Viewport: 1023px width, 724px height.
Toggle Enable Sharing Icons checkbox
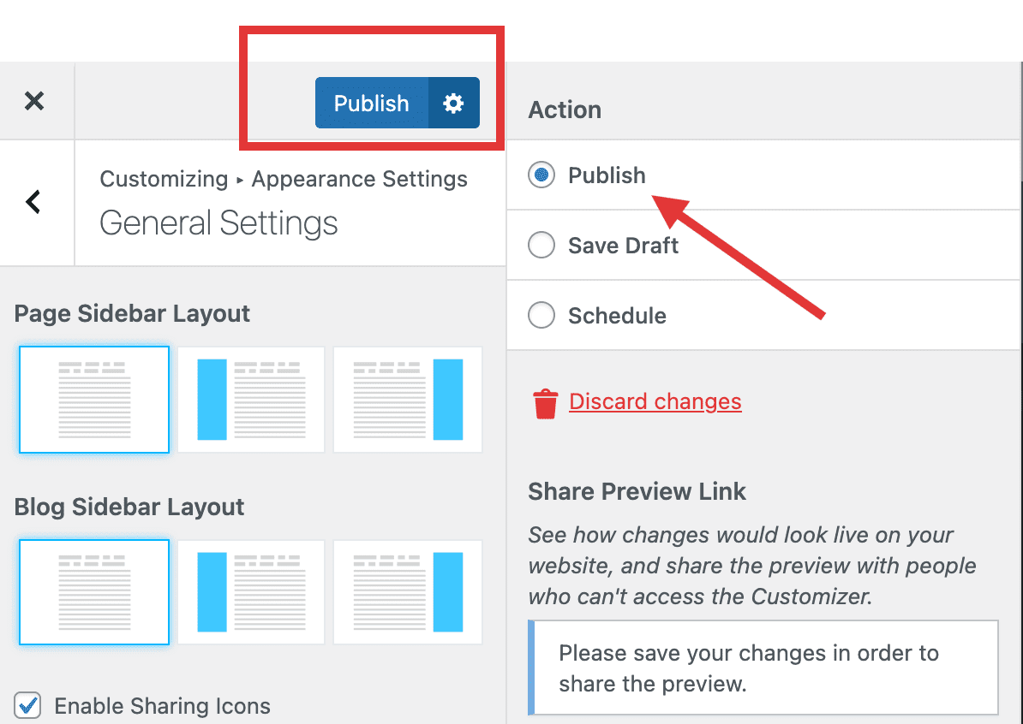(28, 706)
